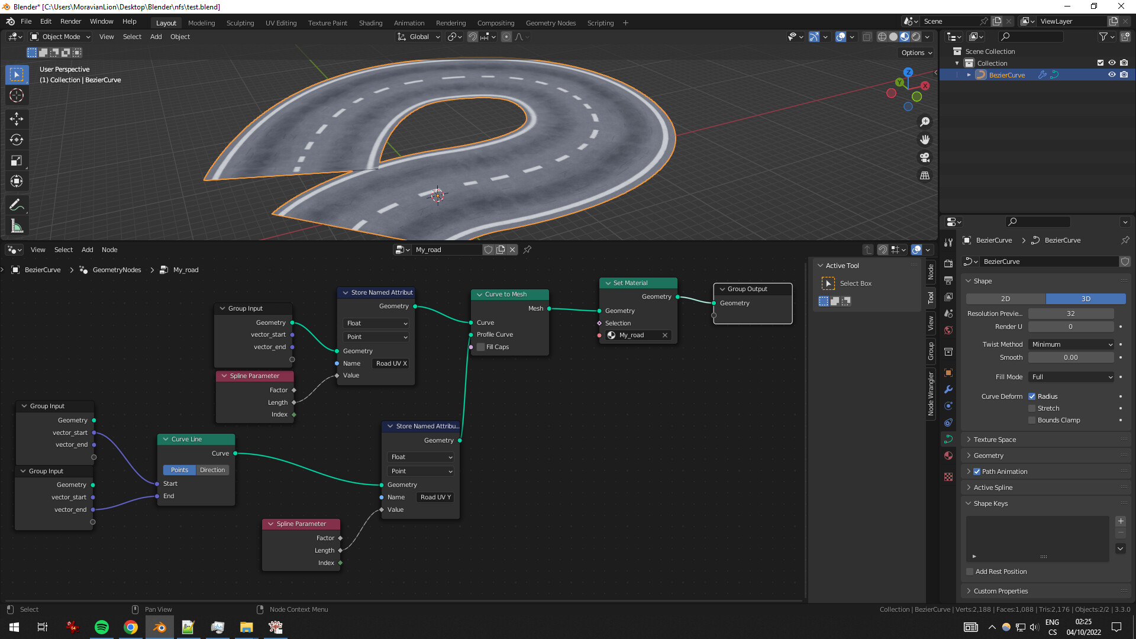Enable the Stretch checkbox

1032,408
